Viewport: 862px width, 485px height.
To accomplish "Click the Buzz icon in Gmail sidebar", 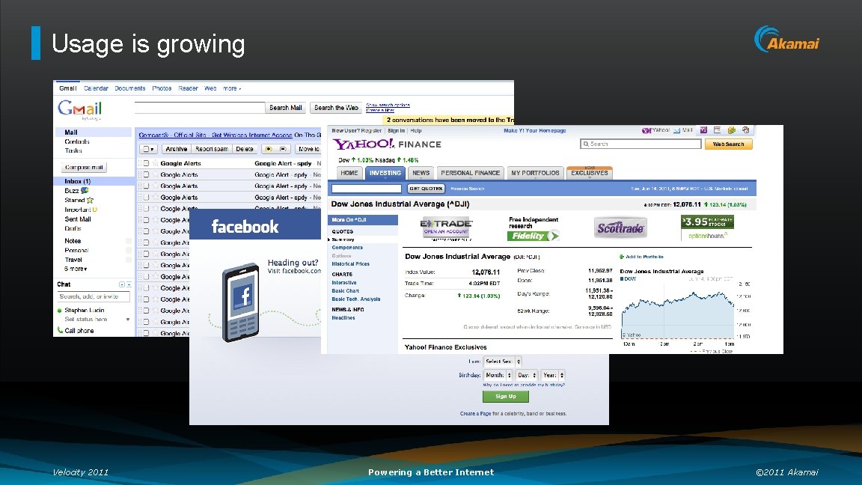I will pos(85,190).
